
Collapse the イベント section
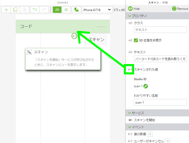point(130,127)
